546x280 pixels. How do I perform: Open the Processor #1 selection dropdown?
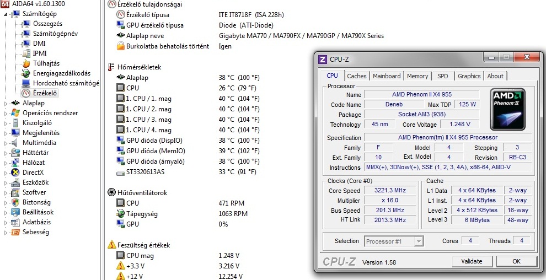(x=419, y=241)
